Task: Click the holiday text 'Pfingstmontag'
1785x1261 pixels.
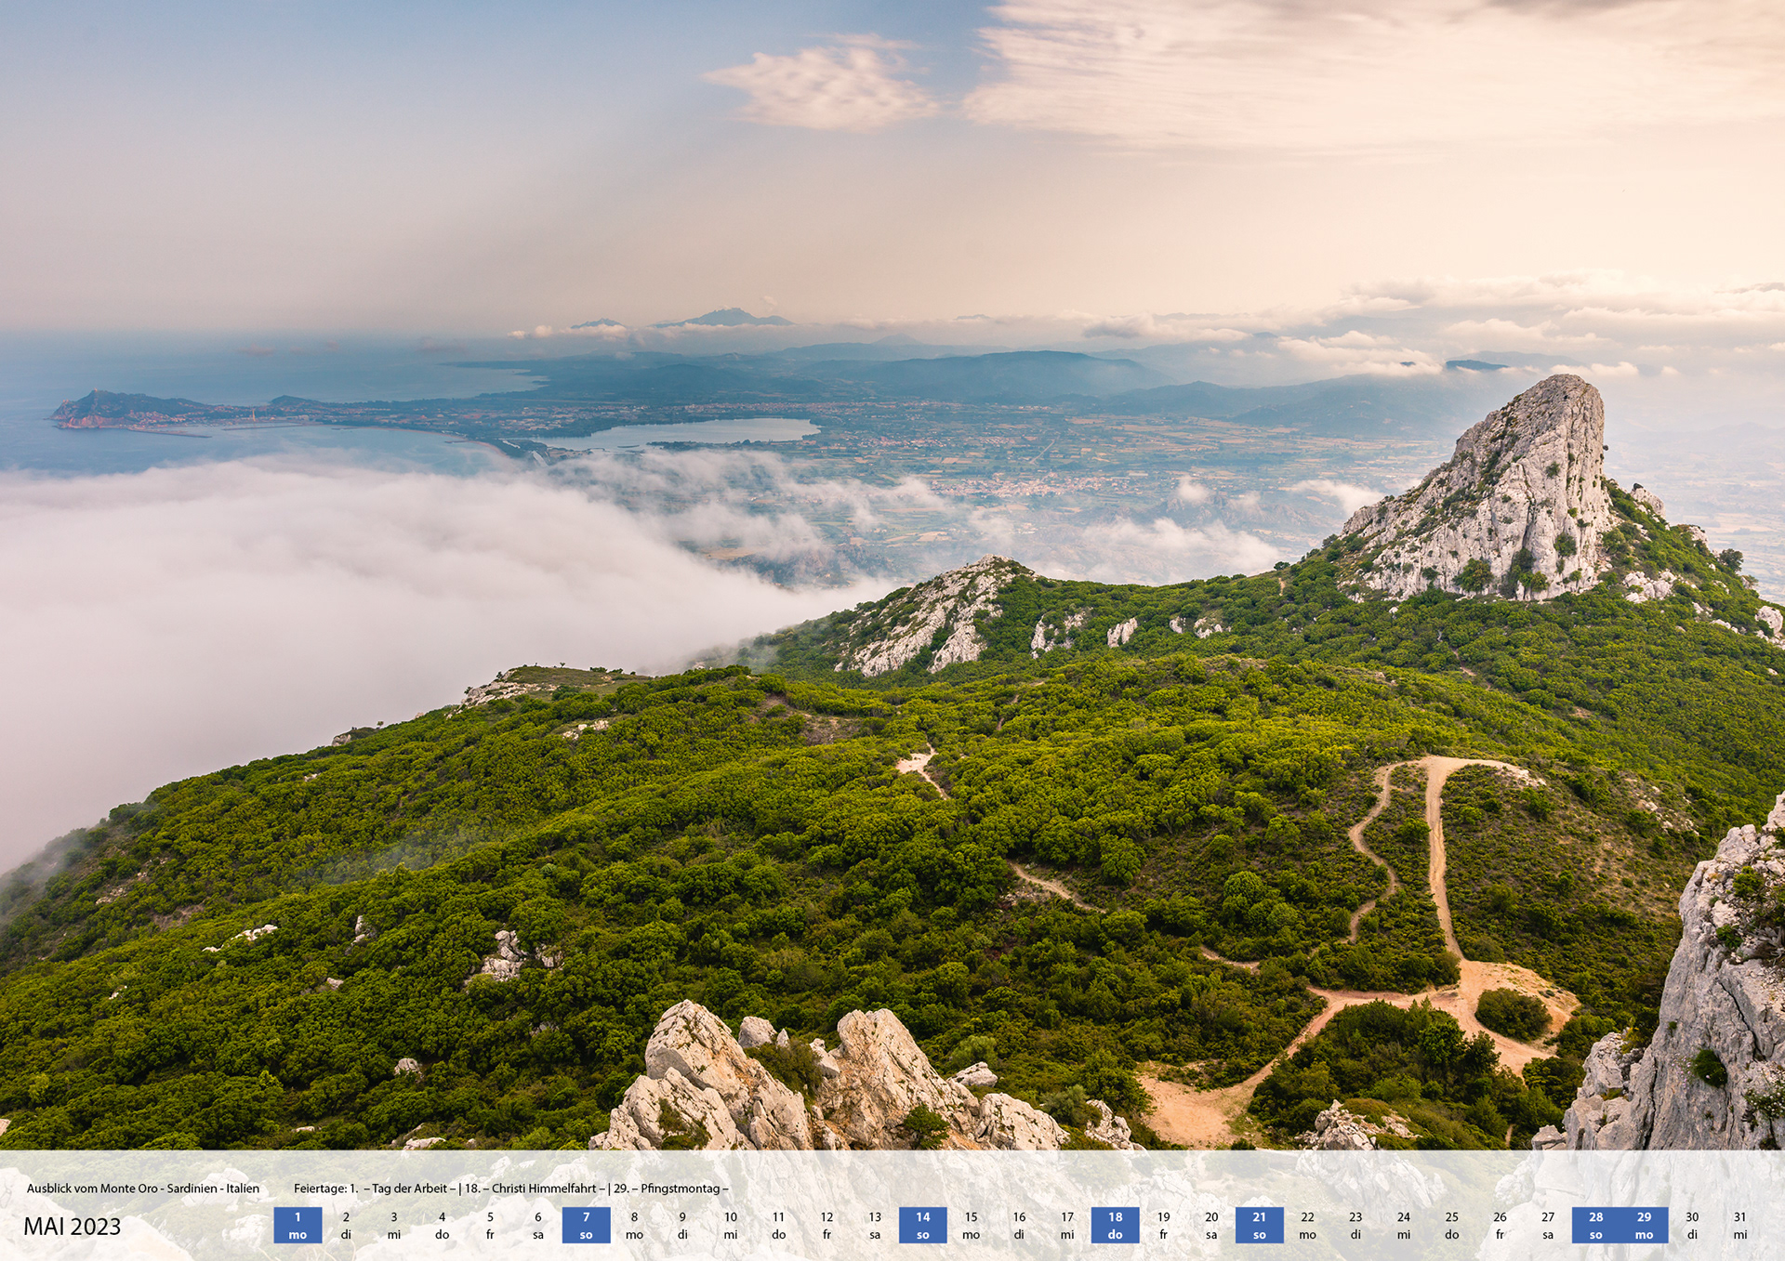Action: click(681, 1189)
